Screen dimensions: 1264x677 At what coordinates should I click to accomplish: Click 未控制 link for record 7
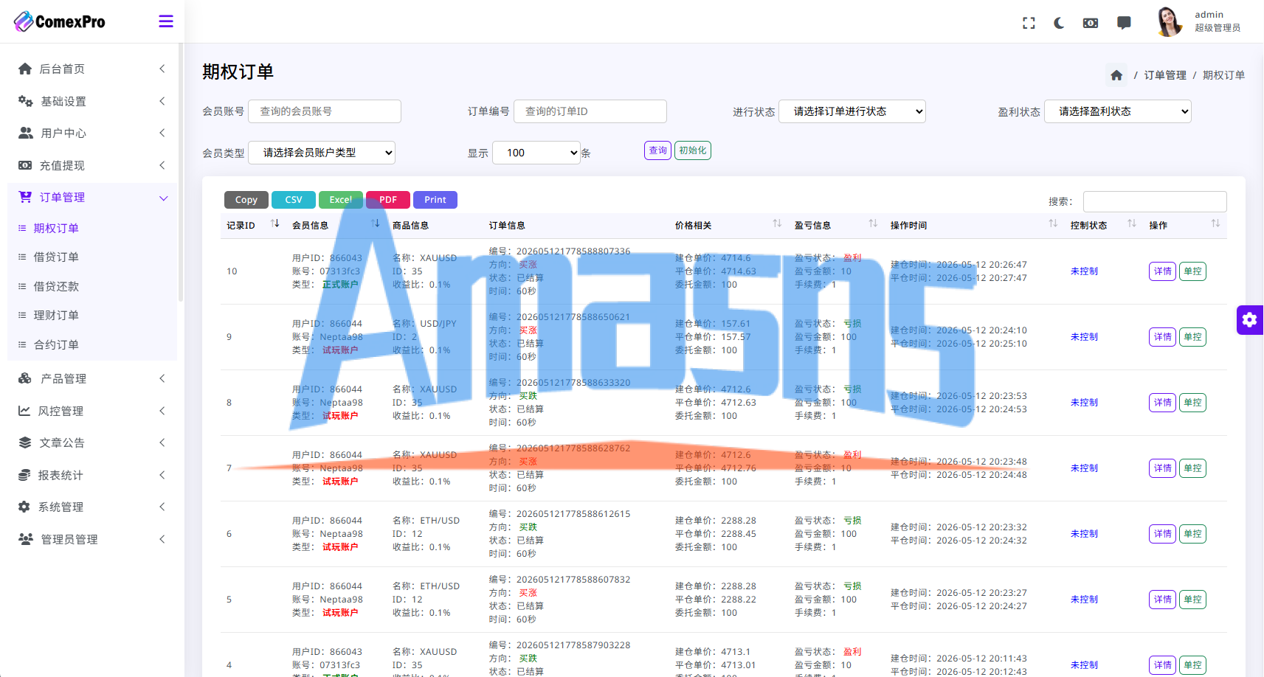[1084, 468]
